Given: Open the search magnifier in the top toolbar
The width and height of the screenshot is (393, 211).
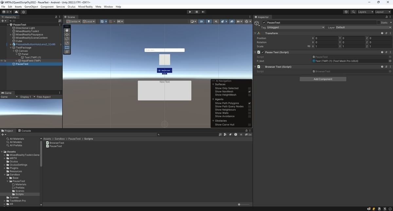Looking at the screenshot, I should coord(353,12).
